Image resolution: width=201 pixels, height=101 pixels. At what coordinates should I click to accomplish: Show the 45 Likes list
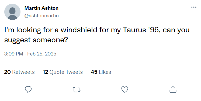pos(101,72)
